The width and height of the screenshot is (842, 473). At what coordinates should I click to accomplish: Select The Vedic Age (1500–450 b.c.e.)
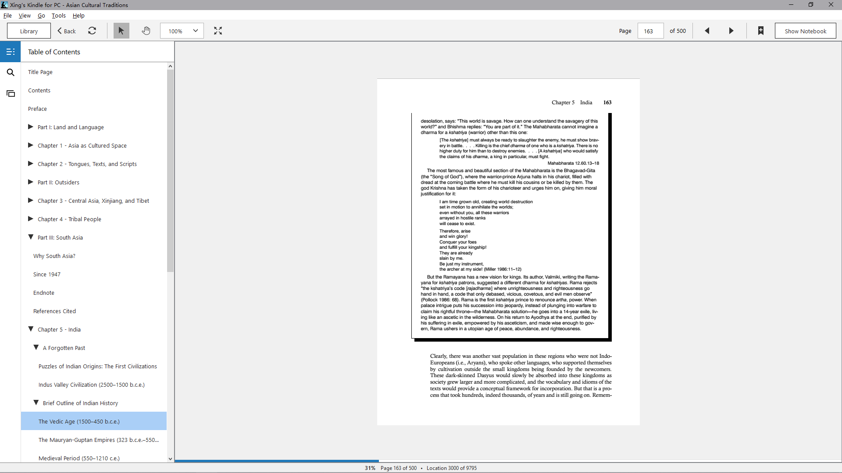[94, 421]
